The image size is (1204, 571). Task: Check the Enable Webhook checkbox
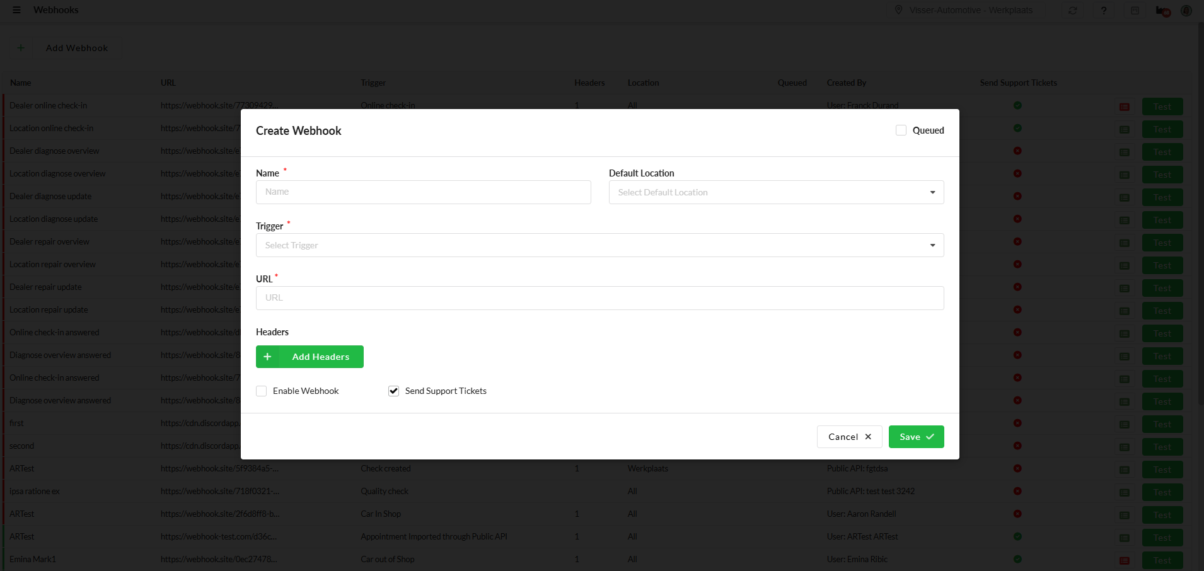[x=262, y=391]
